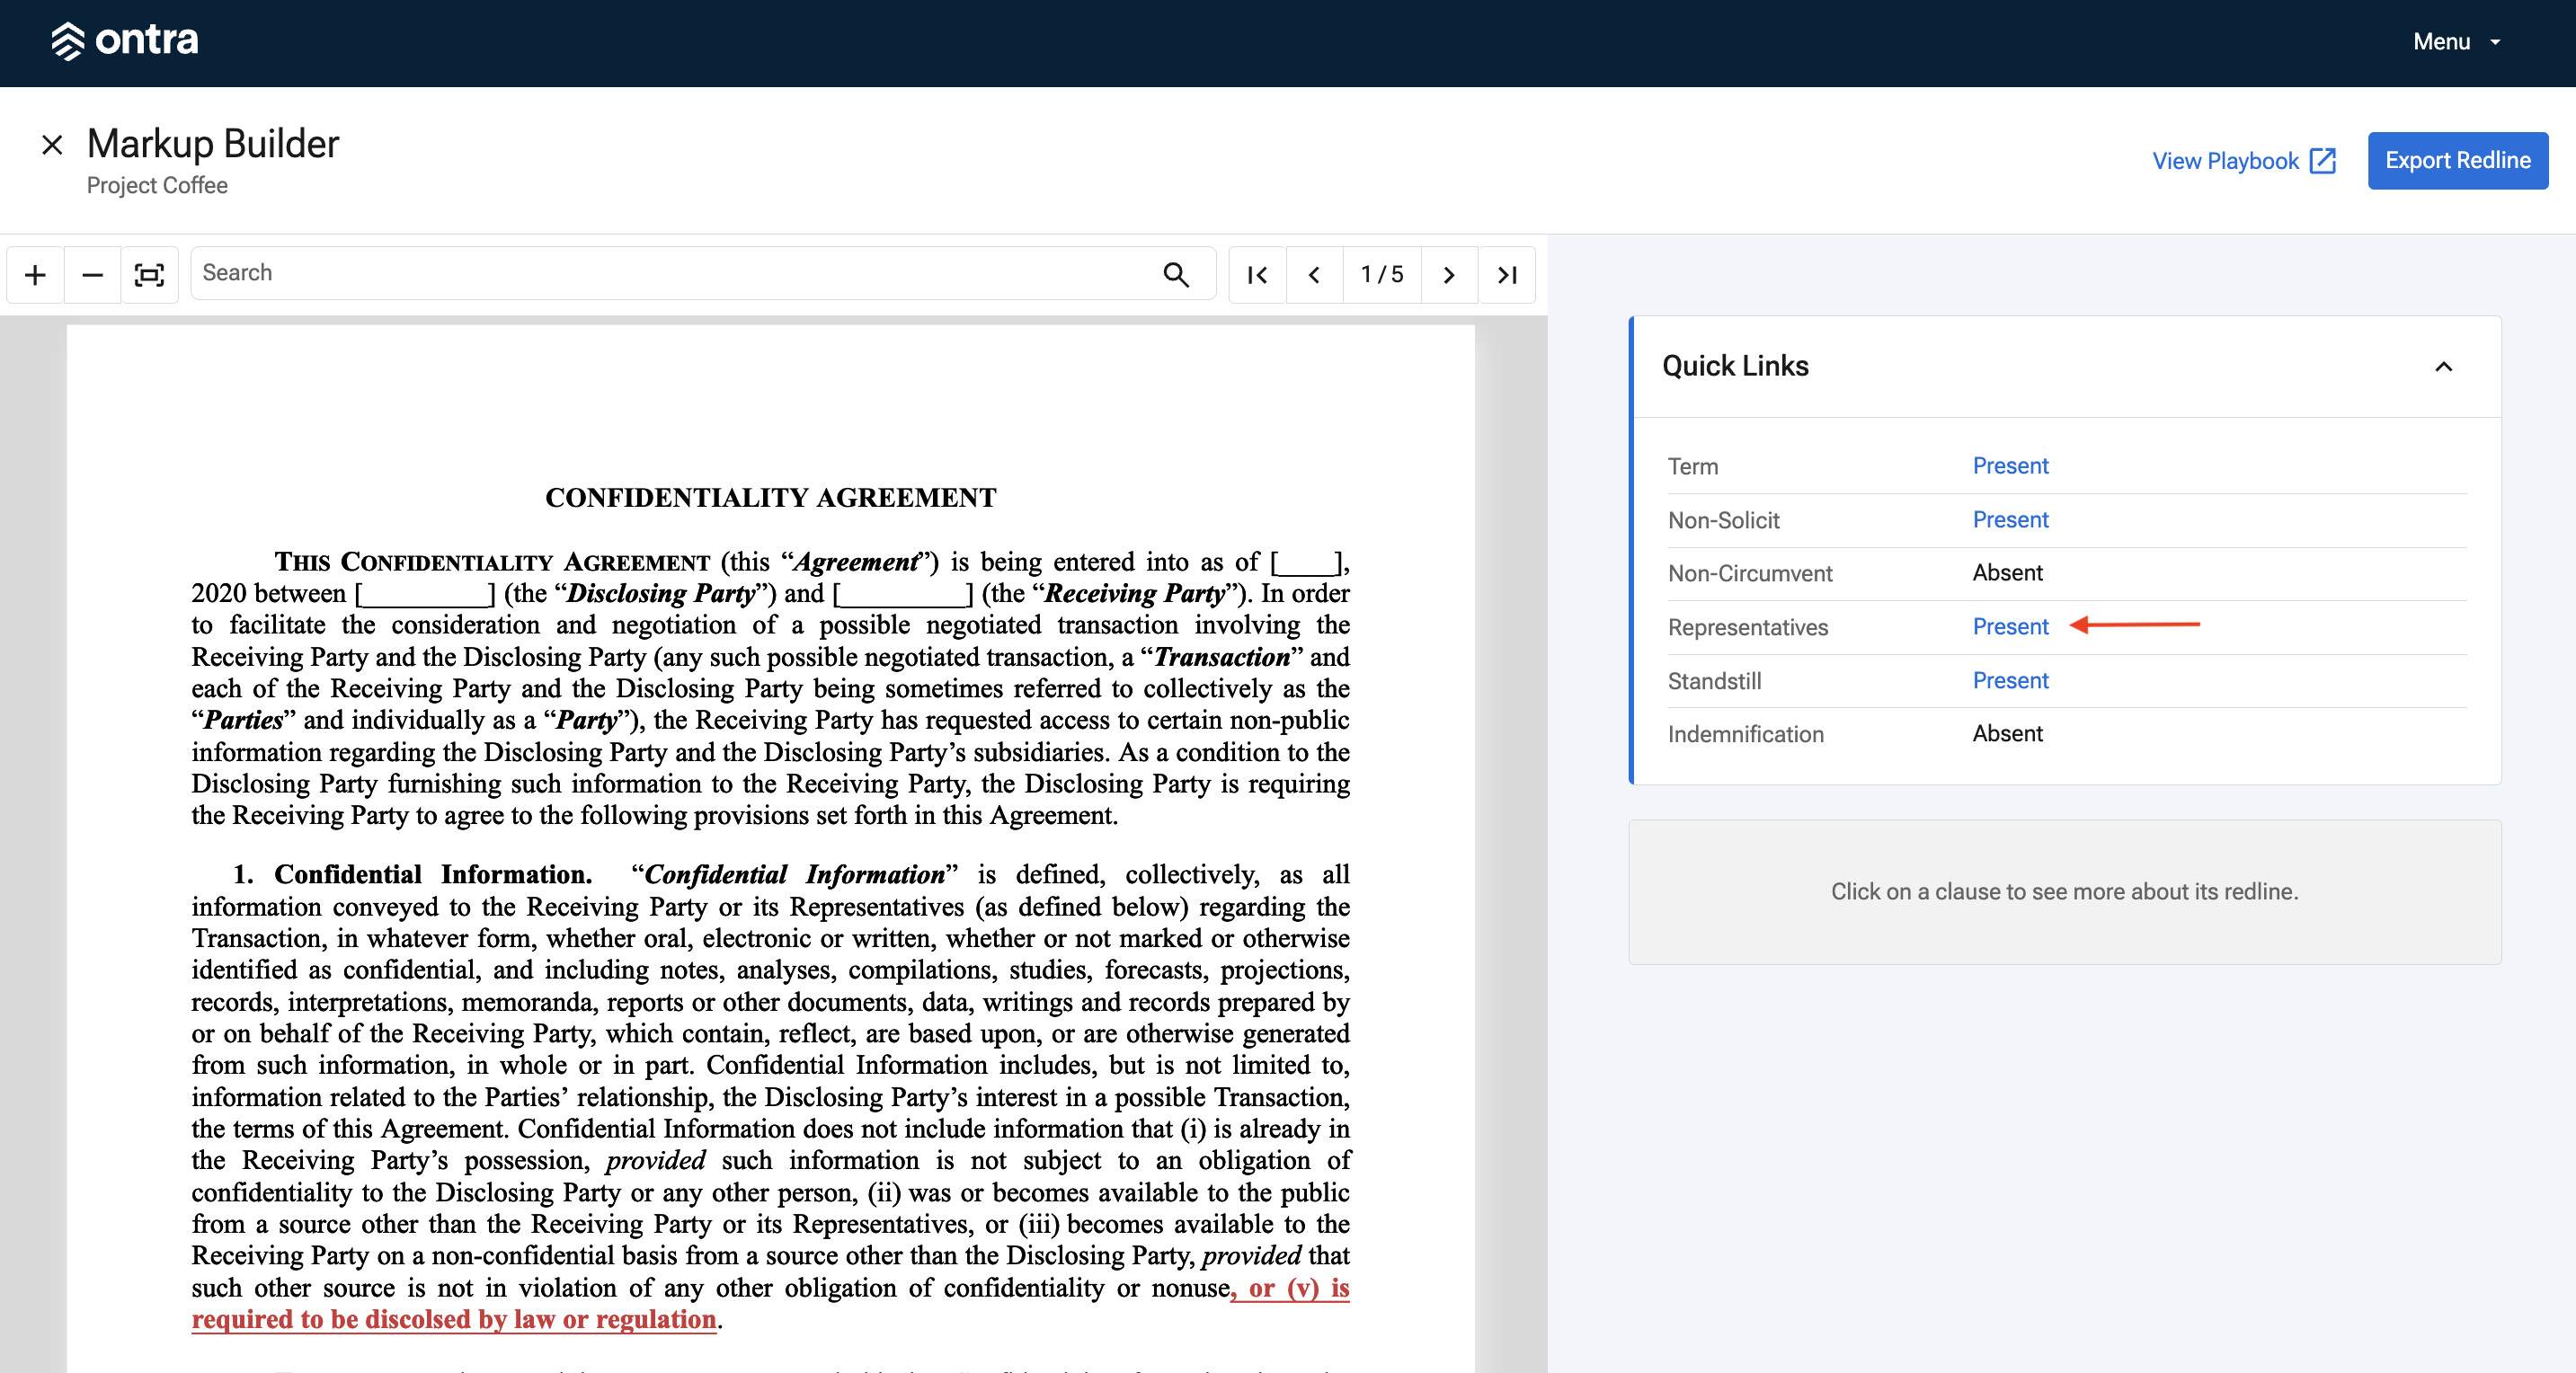Open the Menu dropdown
This screenshot has height=1373, width=2576.
(2456, 41)
